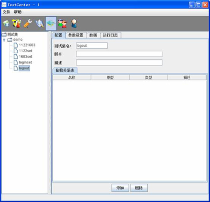
Task: Click the folder icon beside demo
Action: 10,40
